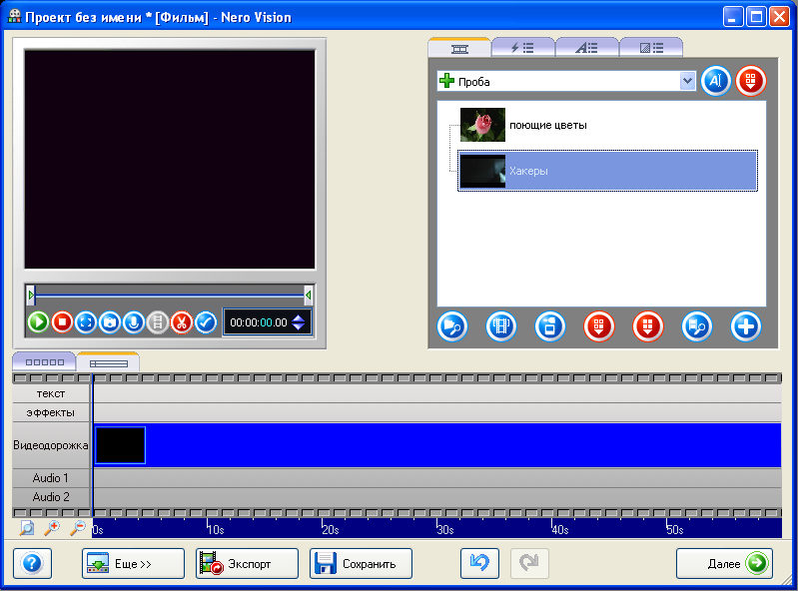Click the greyed-out filmstrip chapter icon
This screenshot has height=591, width=798.
pyautogui.click(x=158, y=322)
